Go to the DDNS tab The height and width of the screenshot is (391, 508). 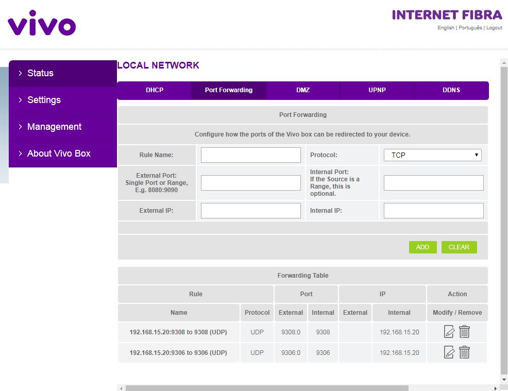tap(451, 90)
